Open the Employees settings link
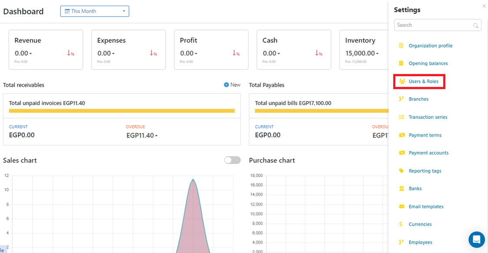Image resolution: width=488 pixels, height=253 pixels. (x=420, y=242)
